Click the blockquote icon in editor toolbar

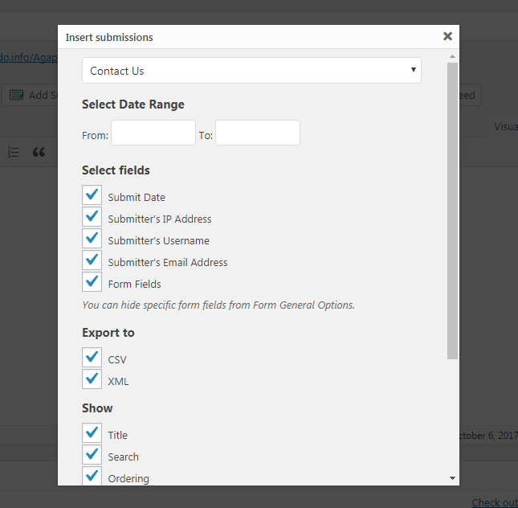[39, 153]
